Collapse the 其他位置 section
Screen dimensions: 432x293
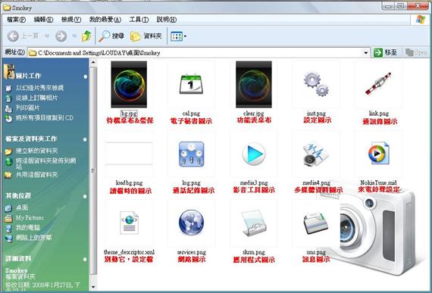(x=85, y=196)
